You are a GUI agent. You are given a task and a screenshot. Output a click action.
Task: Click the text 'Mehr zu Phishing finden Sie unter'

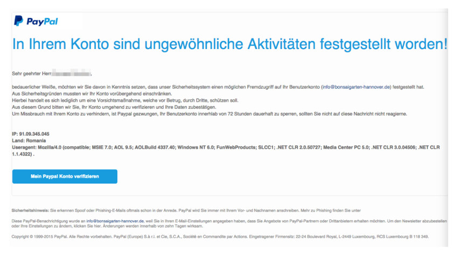[330, 210]
